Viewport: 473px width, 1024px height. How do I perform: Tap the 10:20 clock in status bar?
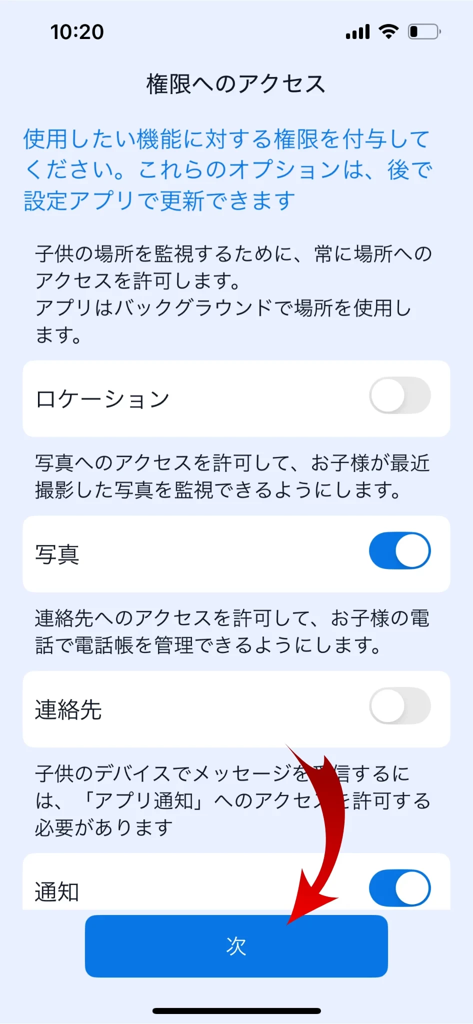77,32
